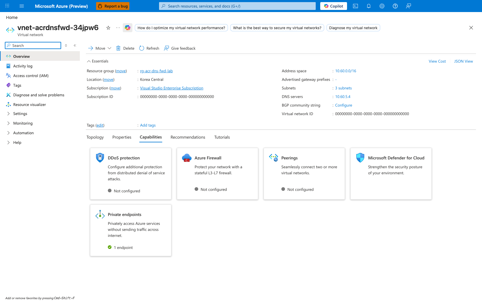Switch to the Properties tab
The width and height of the screenshot is (482, 301).
click(122, 137)
